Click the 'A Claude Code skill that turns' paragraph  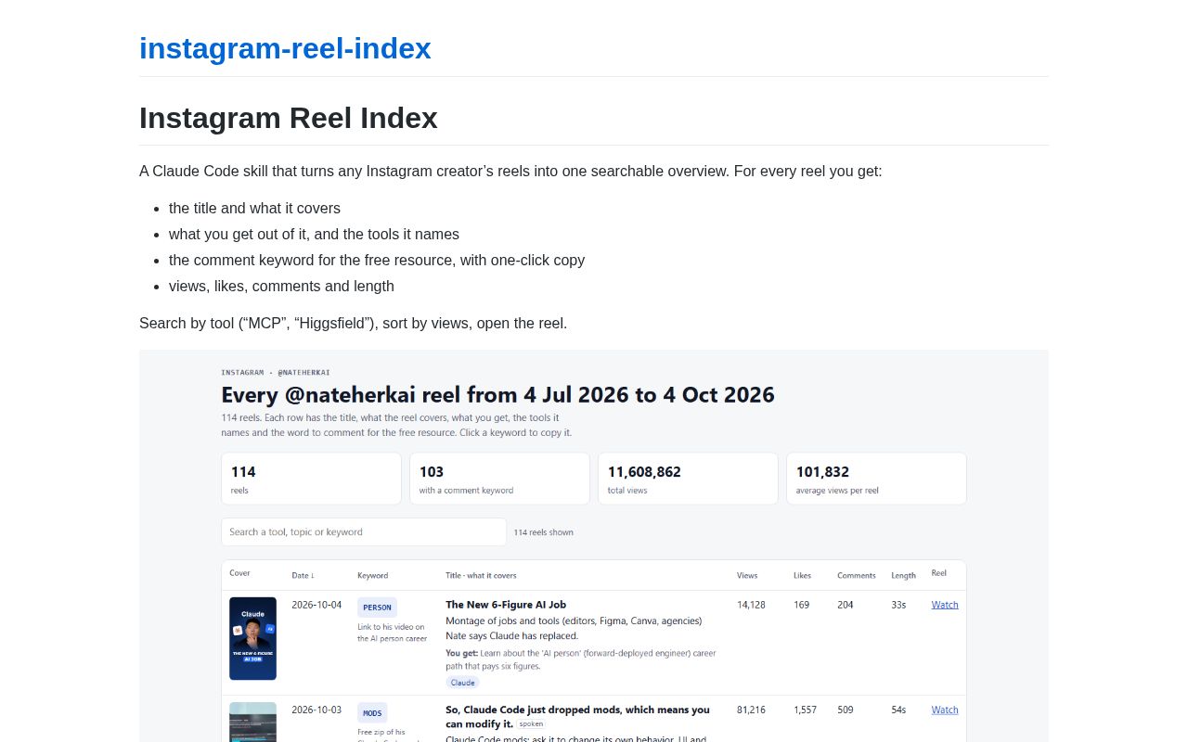[x=510, y=172]
